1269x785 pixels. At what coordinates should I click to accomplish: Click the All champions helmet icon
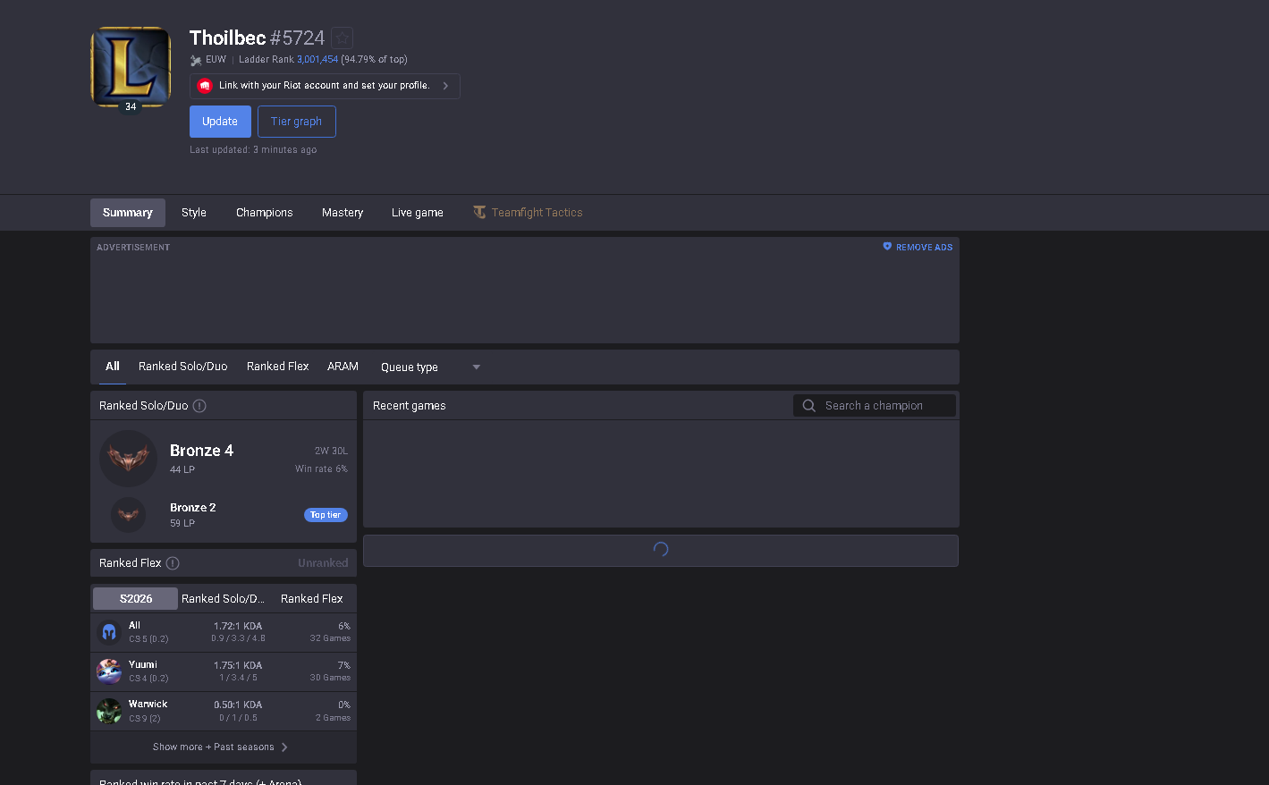point(109,632)
